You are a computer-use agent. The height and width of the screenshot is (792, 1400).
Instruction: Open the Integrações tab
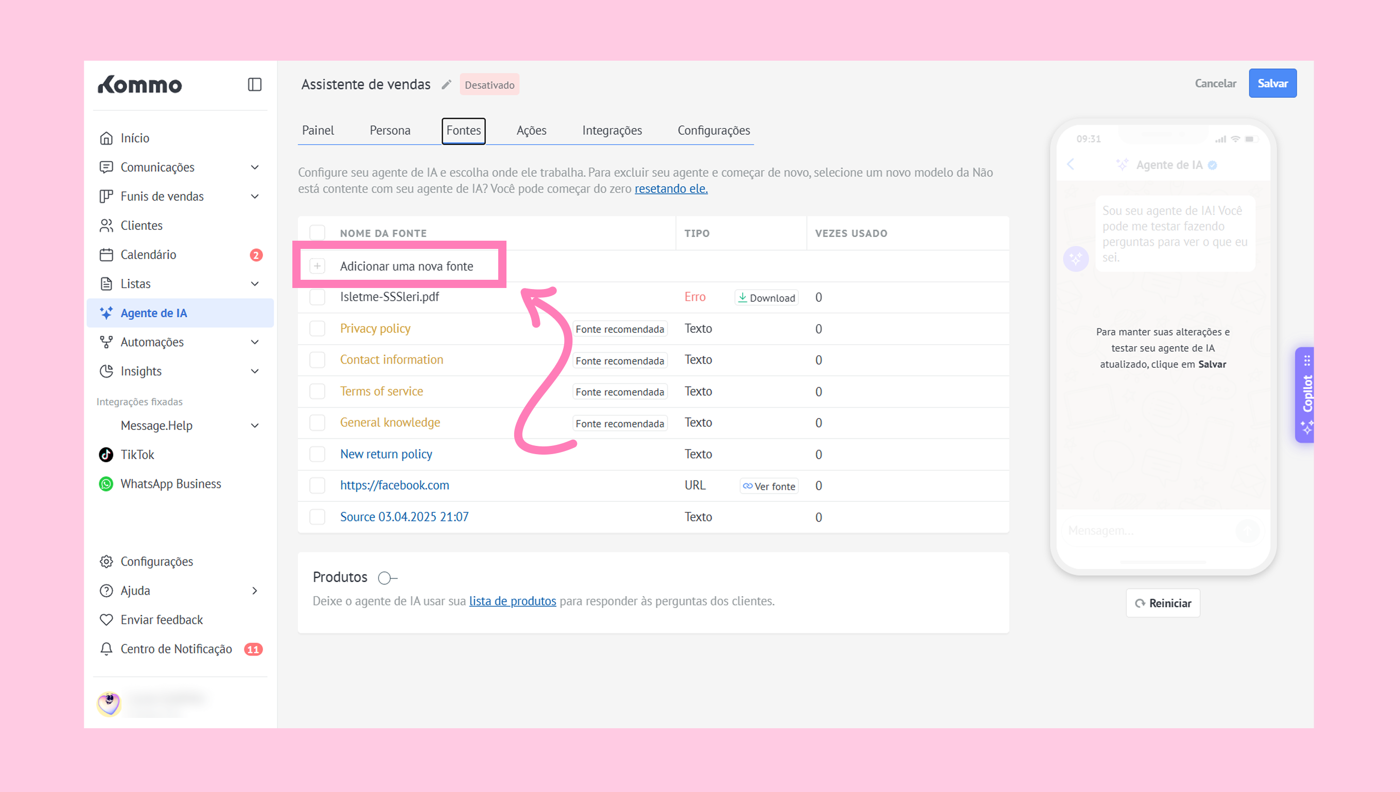point(612,131)
